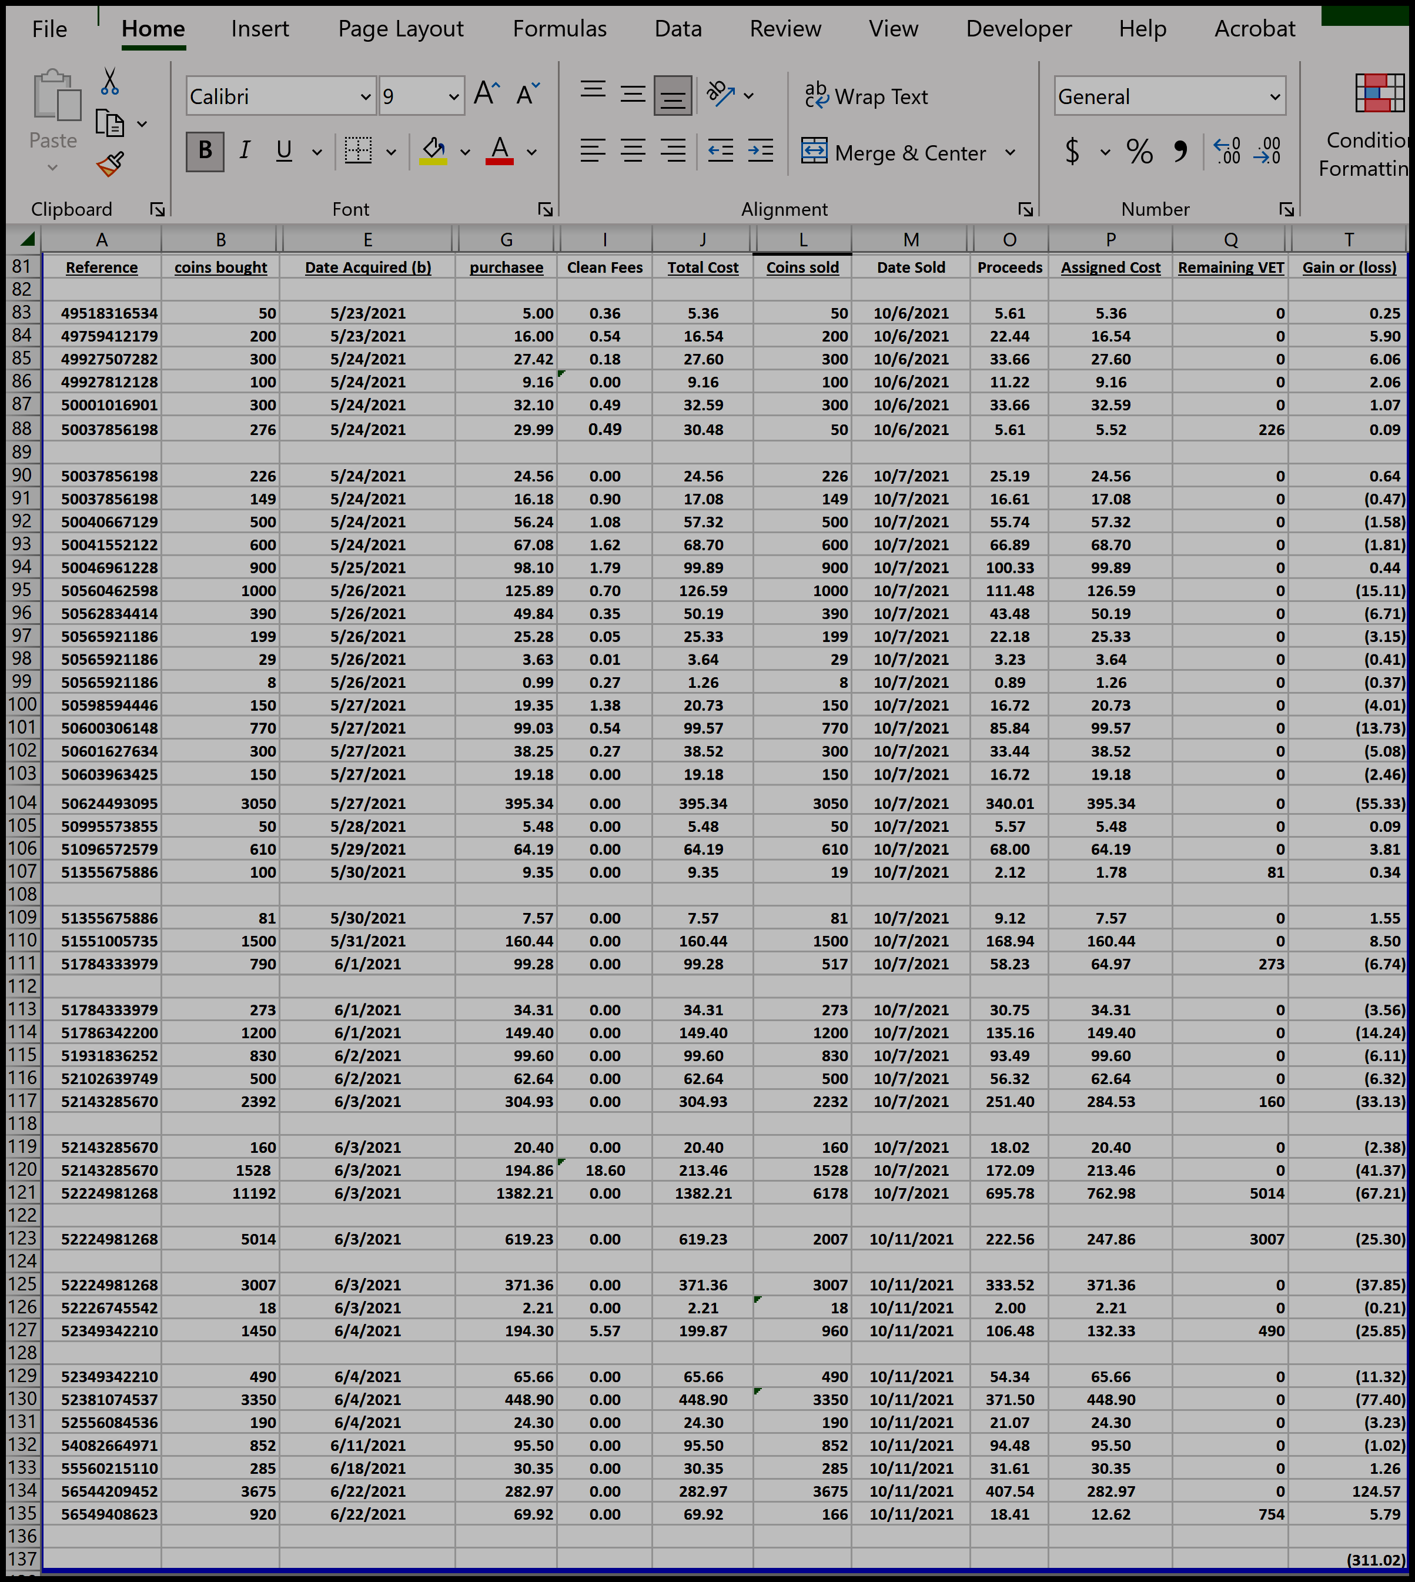Open the File tab
This screenshot has height=1582, width=1415.
click(50, 29)
